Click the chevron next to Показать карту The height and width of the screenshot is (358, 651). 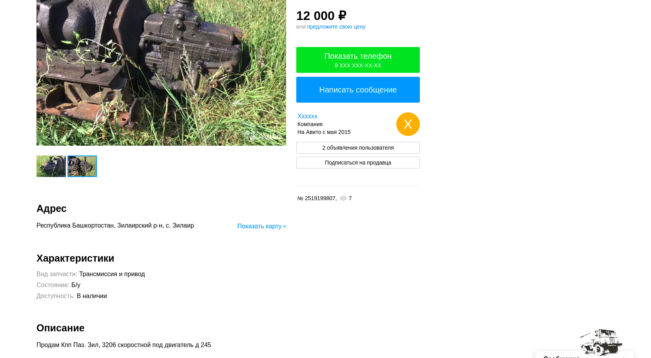coord(284,226)
